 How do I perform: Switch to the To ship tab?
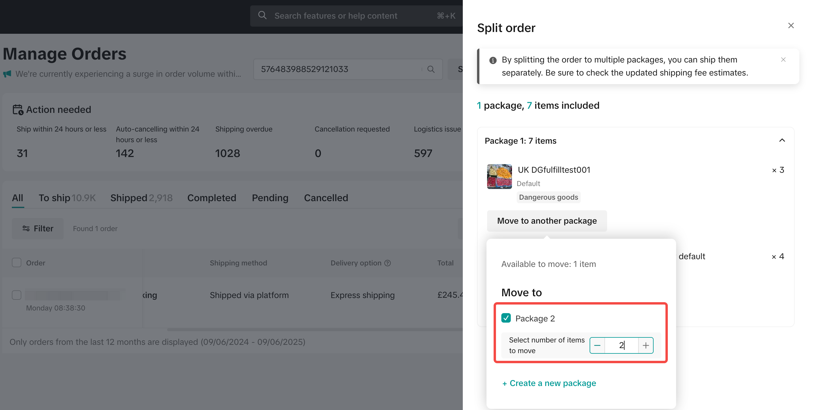click(54, 198)
